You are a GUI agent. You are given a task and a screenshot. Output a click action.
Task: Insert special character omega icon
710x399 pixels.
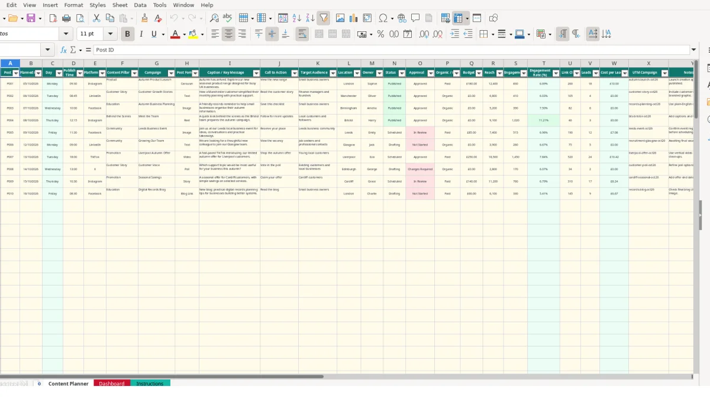[383, 18]
